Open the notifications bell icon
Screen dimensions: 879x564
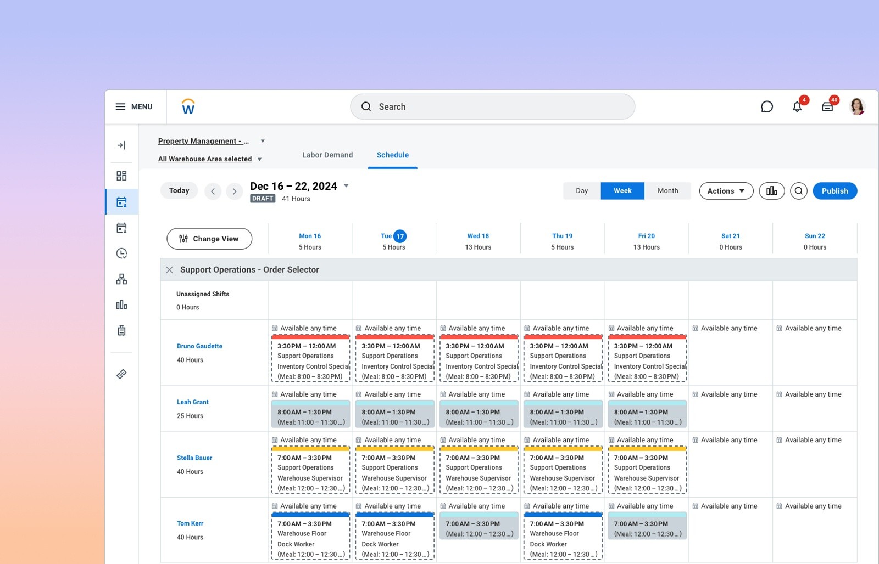point(797,106)
